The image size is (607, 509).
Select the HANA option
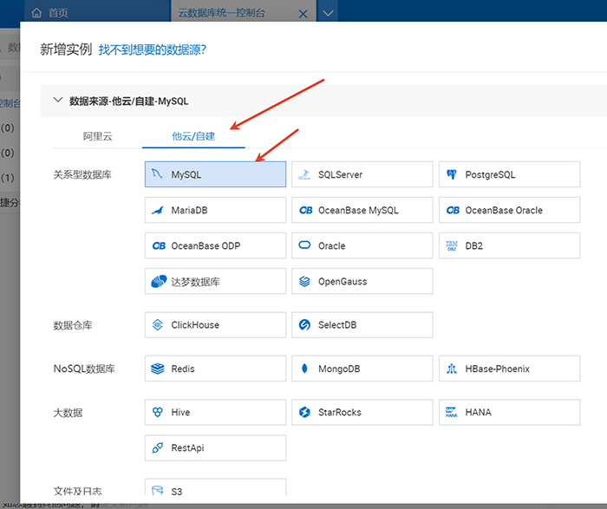[x=509, y=412]
